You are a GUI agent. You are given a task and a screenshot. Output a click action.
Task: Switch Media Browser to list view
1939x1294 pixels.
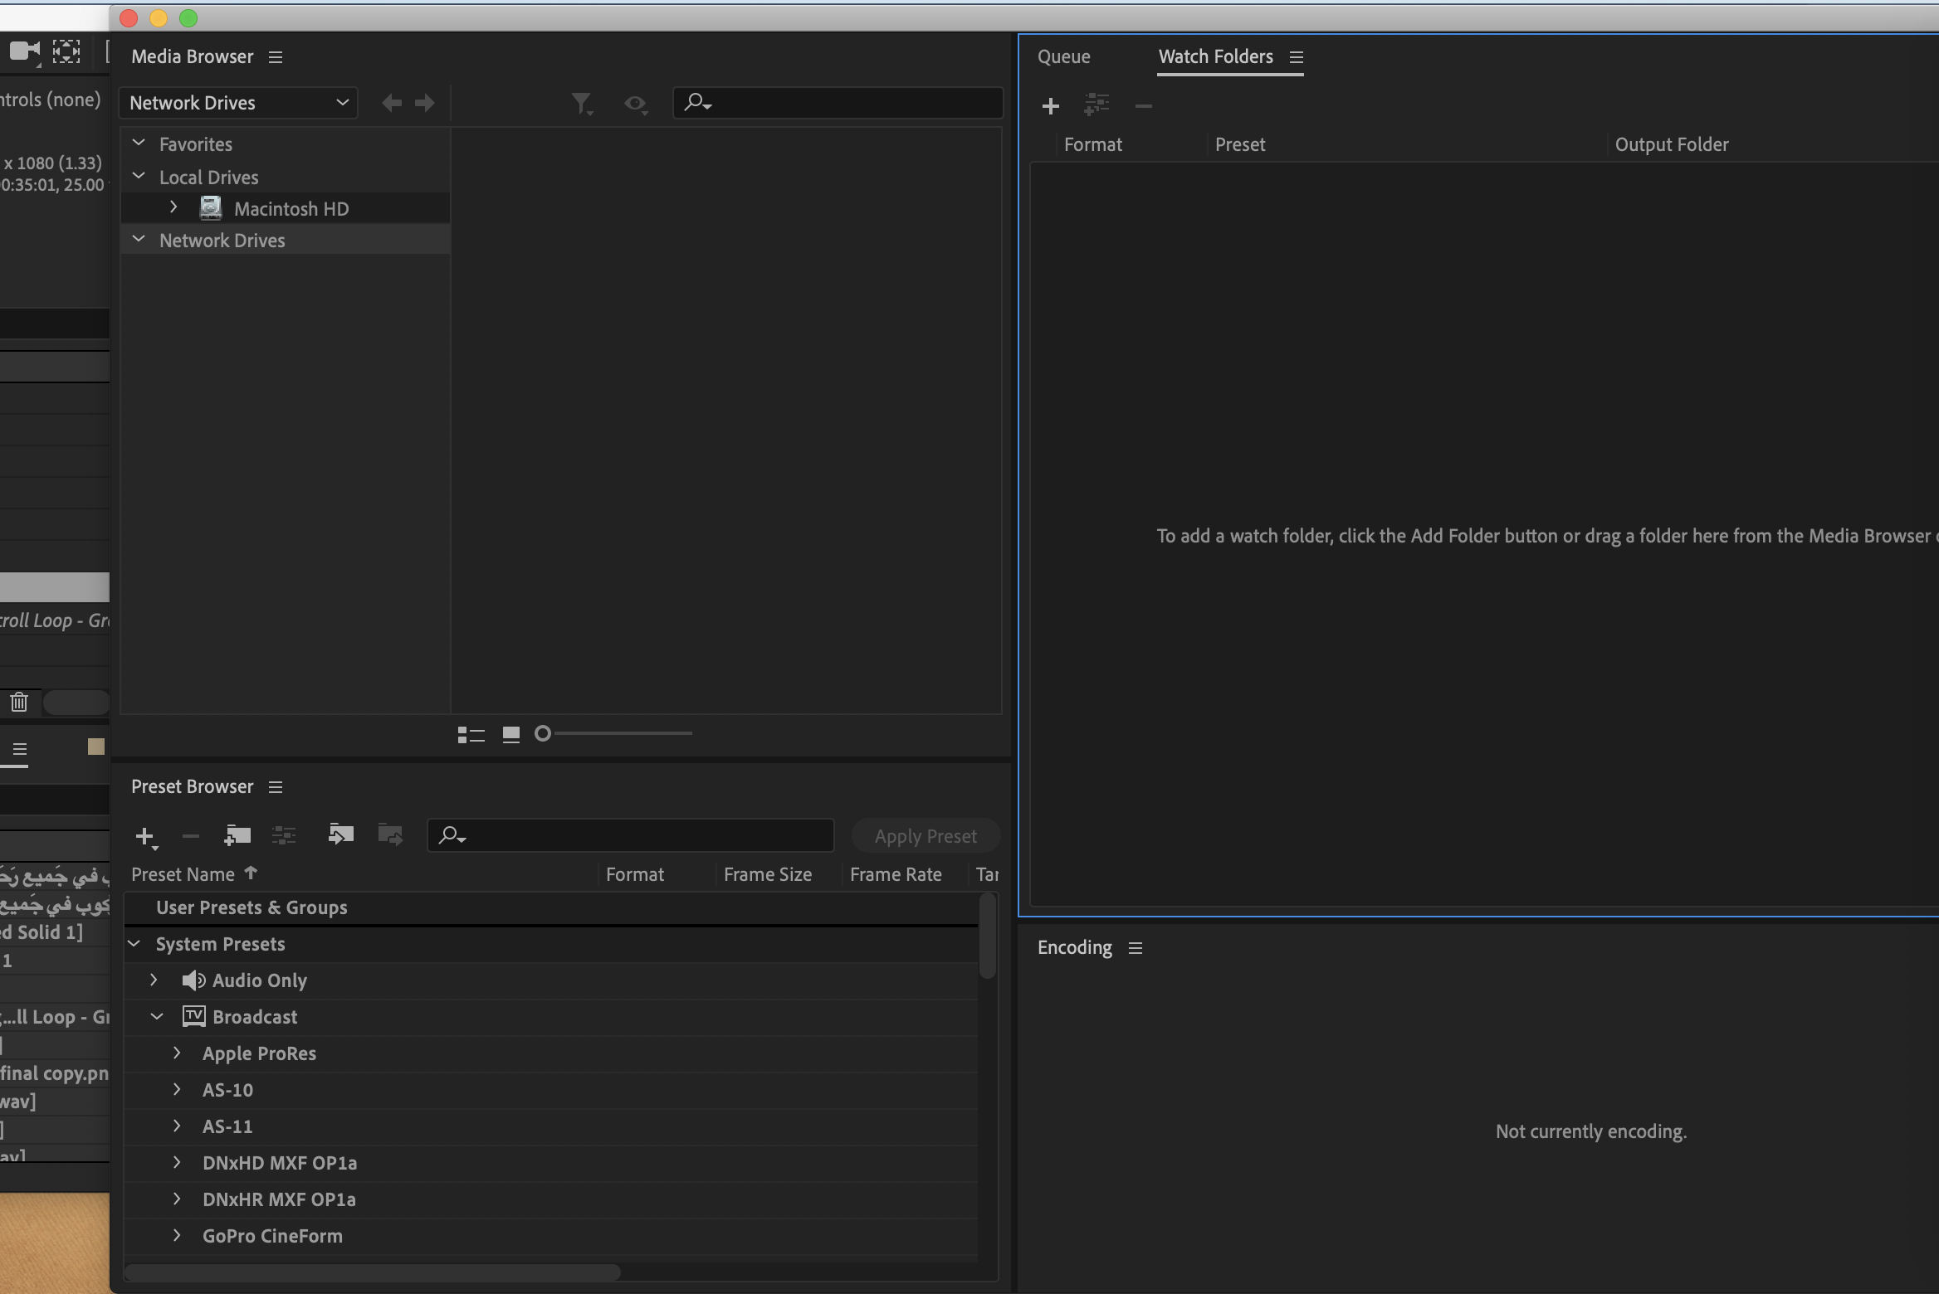point(470,734)
